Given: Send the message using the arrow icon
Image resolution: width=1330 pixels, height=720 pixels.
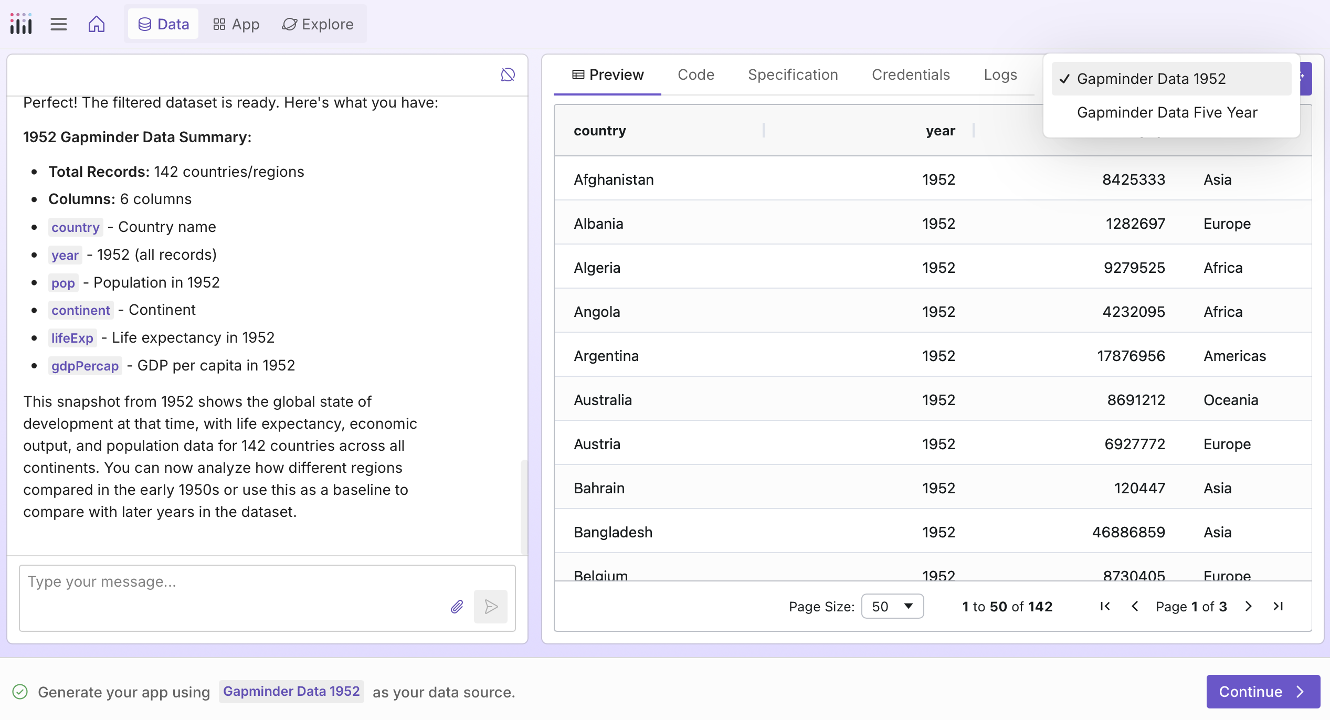Looking at the screenshot, I should [491, 607].
